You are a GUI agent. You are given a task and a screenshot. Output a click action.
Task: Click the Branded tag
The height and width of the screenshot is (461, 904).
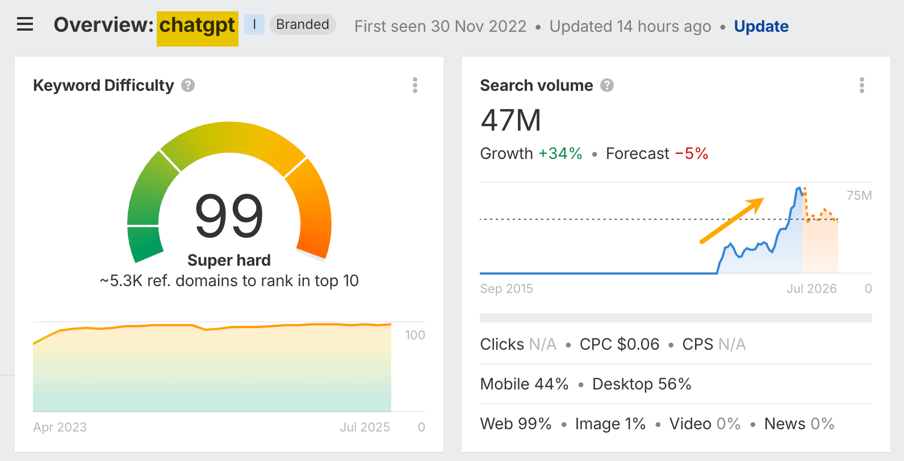tap(302, 24)
